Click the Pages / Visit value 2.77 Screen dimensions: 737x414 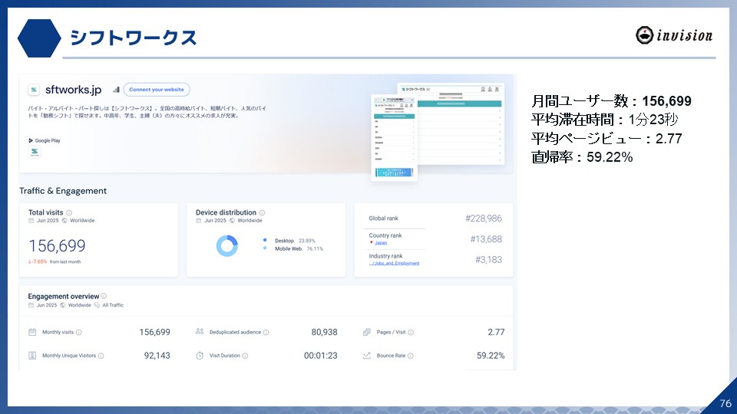click(x=496, y=332)
